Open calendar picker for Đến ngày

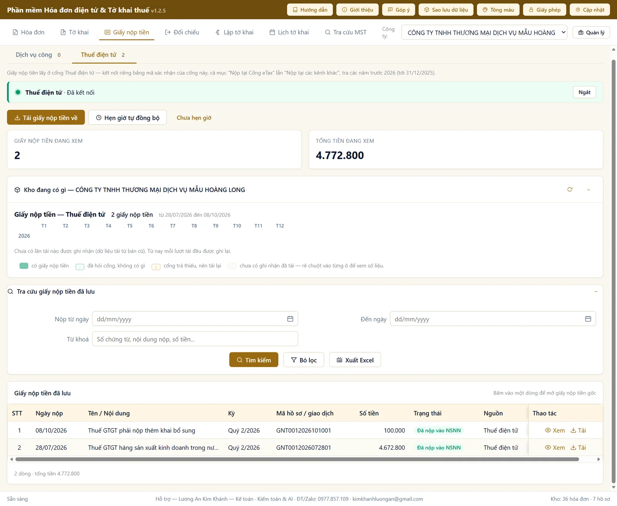point(588,319)
